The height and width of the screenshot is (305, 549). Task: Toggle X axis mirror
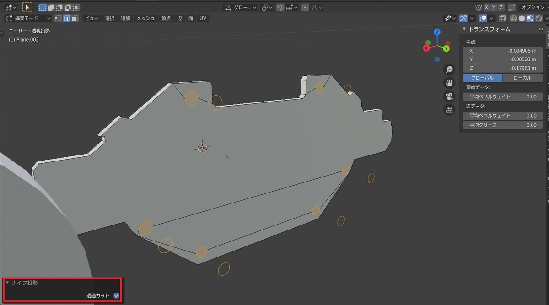pyautogui.click(x=487, y=7)
